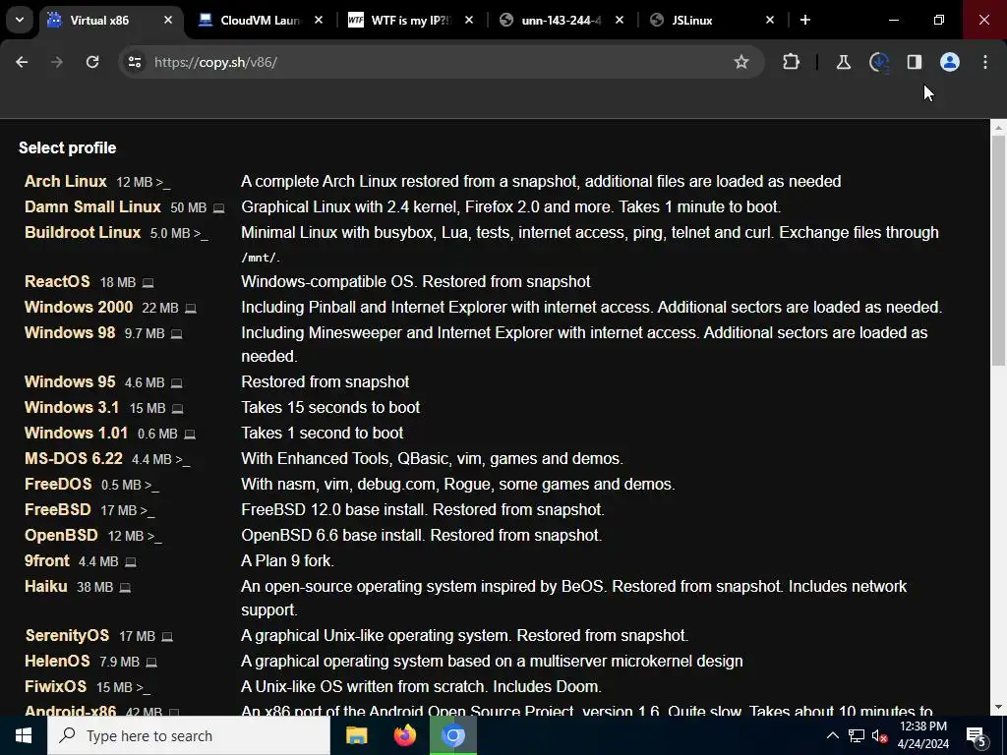
Task: Close the JSLinux tab
Action: tap(770, 20)
